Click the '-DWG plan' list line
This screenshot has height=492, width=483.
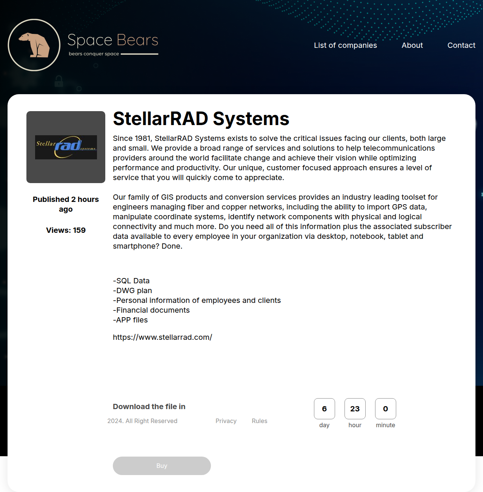132,290
